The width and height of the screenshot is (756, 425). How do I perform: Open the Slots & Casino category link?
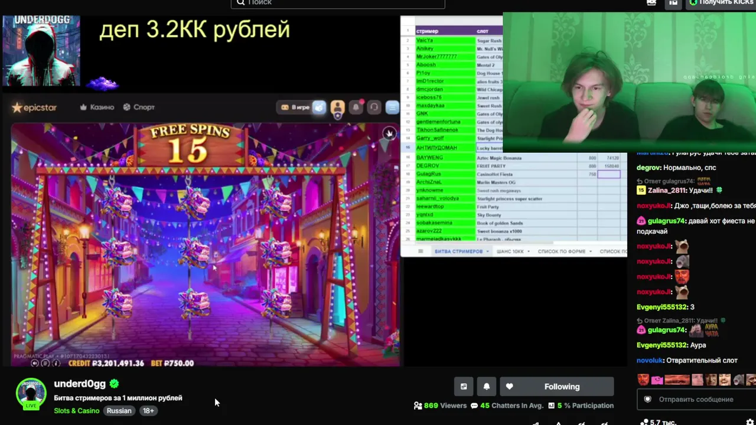[77, 411]
